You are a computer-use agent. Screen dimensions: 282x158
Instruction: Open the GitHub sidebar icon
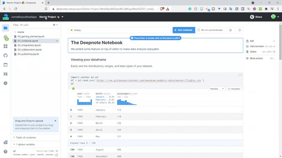tap(5, 55)
